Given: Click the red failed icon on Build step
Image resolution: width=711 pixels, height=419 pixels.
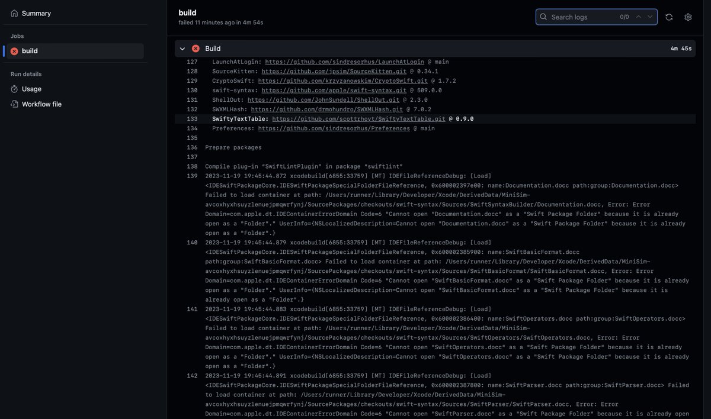Looking at the screenshot, I should 196,49.
